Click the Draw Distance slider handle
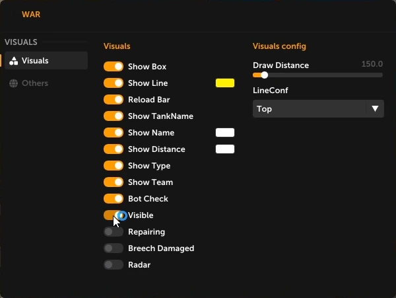Viewport: 396px width, 298px height. 265,75
